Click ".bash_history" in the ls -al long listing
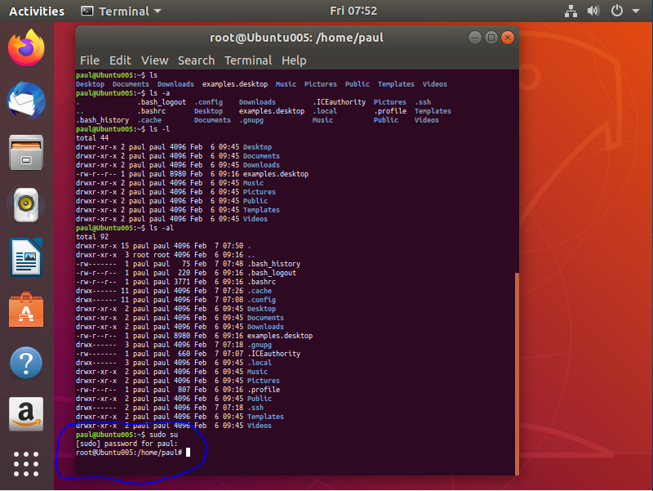 tap(273, 264)
